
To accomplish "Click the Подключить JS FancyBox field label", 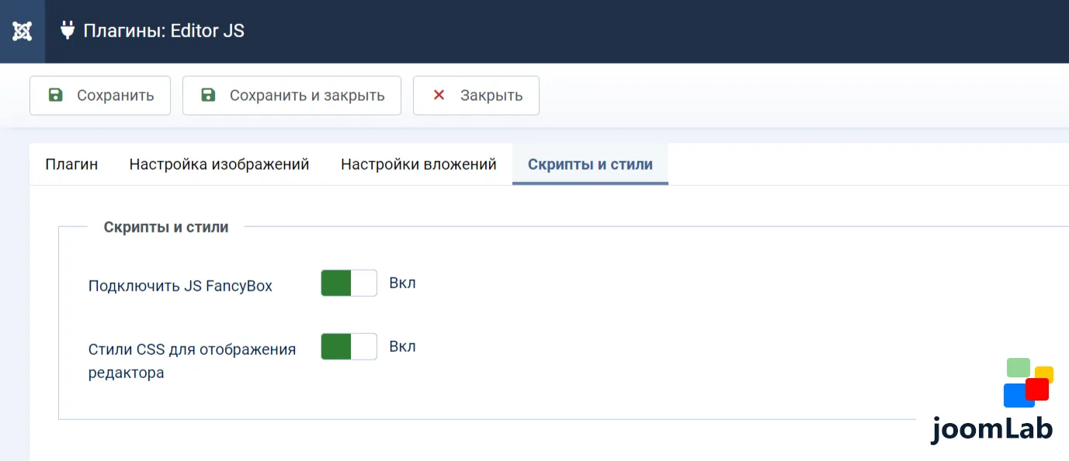I will point(180,286).
